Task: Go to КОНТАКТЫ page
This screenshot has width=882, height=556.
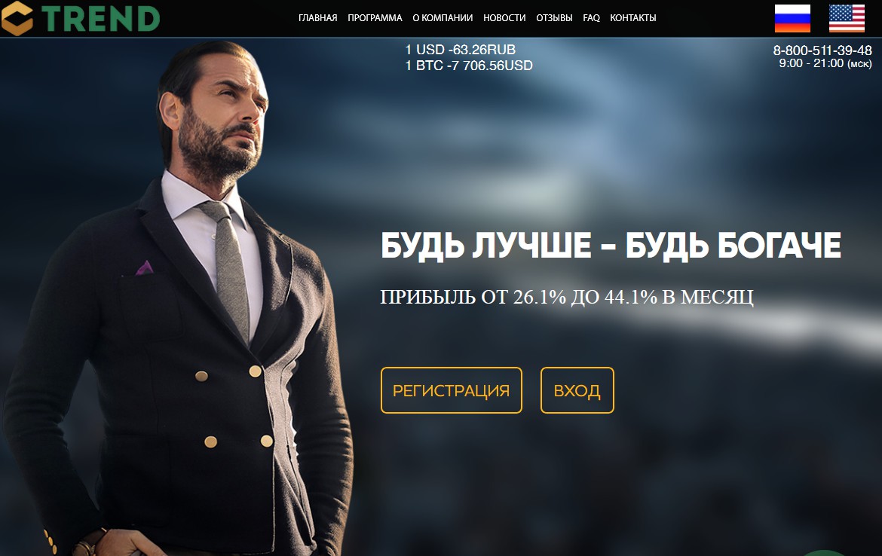Action: pos(632,18)
